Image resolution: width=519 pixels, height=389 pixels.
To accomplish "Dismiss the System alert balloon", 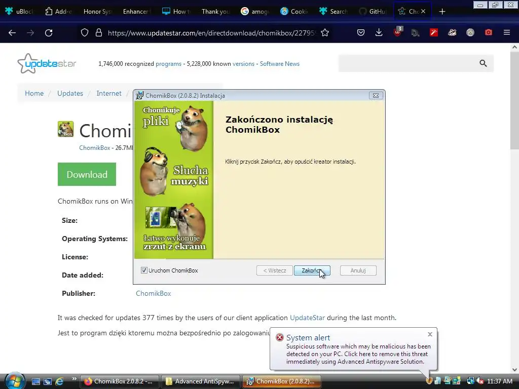I will click(430, 334).
